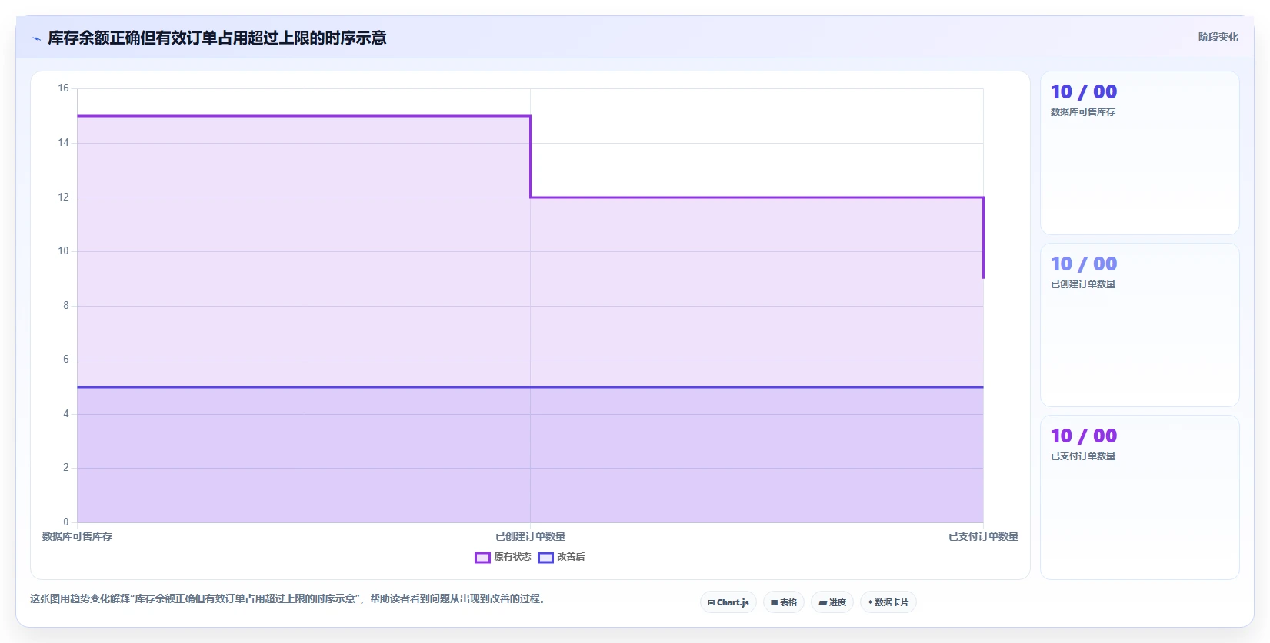Select the 进度 chip
1270x643 pixels.
click(x=832, y=602)
